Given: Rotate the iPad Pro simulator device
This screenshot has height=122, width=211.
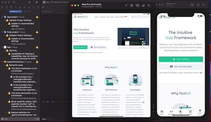Looking at the screenshot, I should click(149, 5).
